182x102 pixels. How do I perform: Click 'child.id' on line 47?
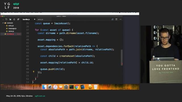(87, 63)
